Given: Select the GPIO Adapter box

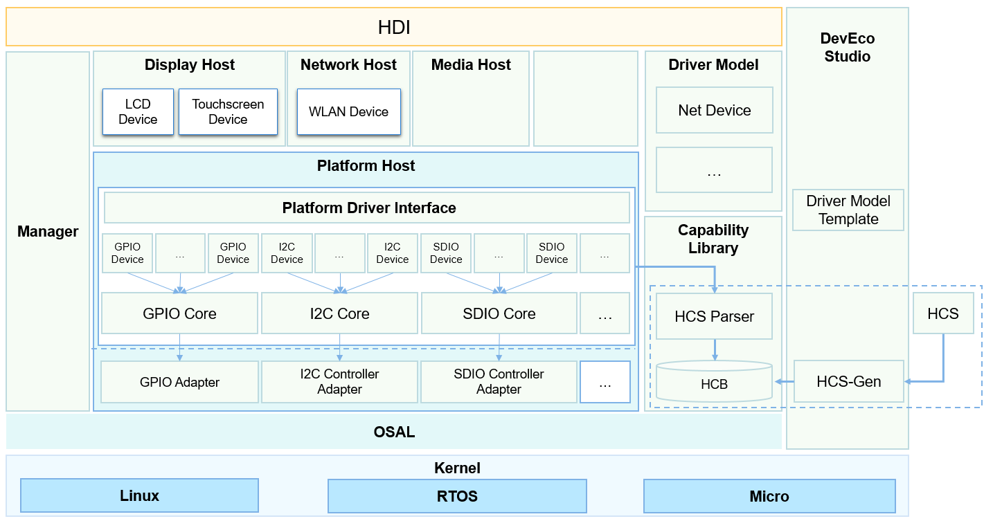Looking at the screenshot, I should point(179,382).
